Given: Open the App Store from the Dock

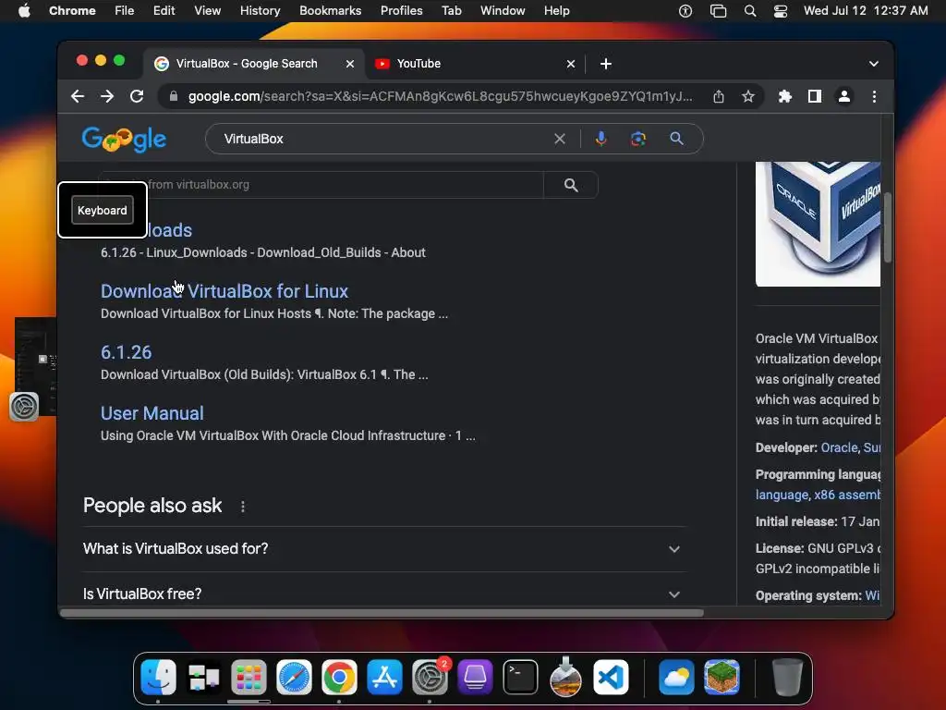Looking at the screenshot, I should pyautogui.click(x=384, y=678).
